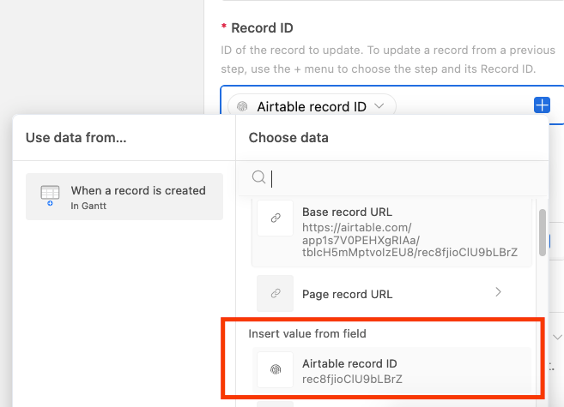The width and height of the screenshot is (564, 407).
Task: Click the Choose data list scrollbar
Action: [x=543, y=232]
